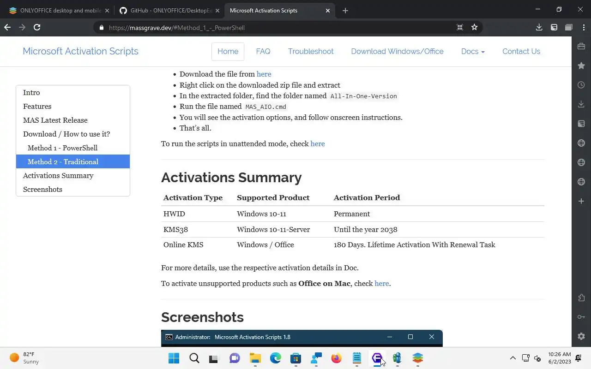Jump to Features section in sidebar
Image resolution: width=591 pixels, height=369 pixels.
point(73,106)
